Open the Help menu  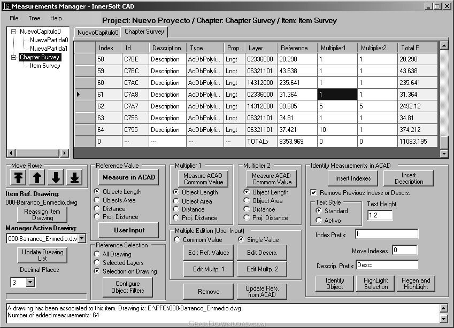coord(56,18)
